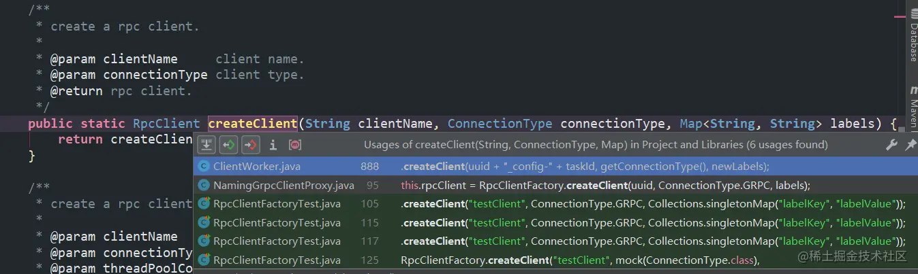Click the 'Usages of createClient' popup title
The width and height of the screenshot is (918, 274).
pyautogui.click(x=596, y=145)
